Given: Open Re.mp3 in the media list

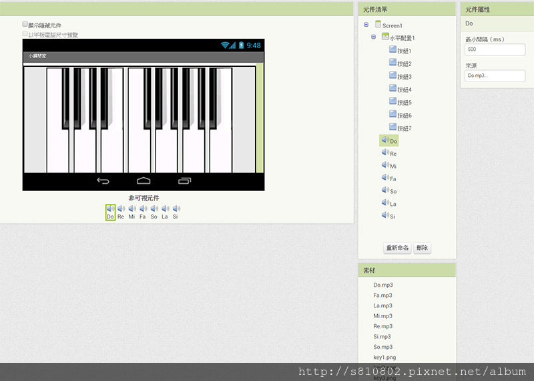Looking at the screenshot, I should (x=382, y=326).
